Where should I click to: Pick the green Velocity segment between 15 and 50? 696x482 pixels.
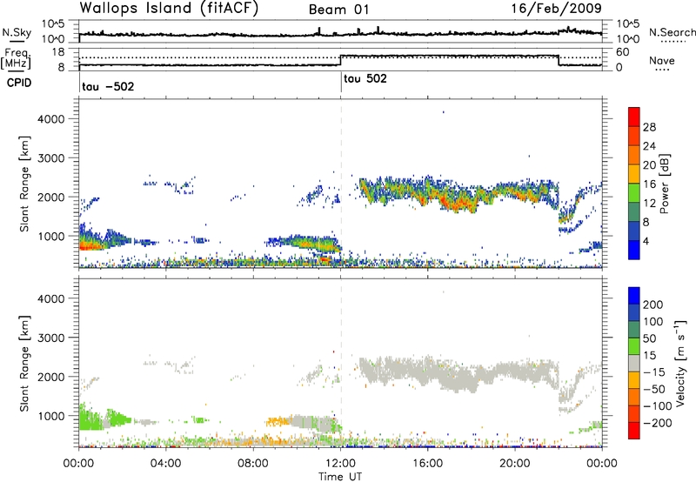[634, 346]
